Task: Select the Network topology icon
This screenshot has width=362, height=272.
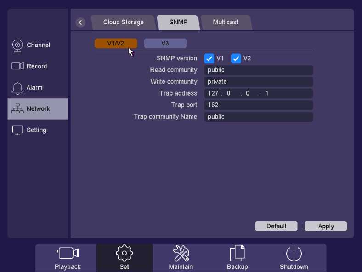Action: [18, 109]
